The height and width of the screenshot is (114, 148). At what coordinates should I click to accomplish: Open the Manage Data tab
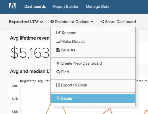point(97,7)
